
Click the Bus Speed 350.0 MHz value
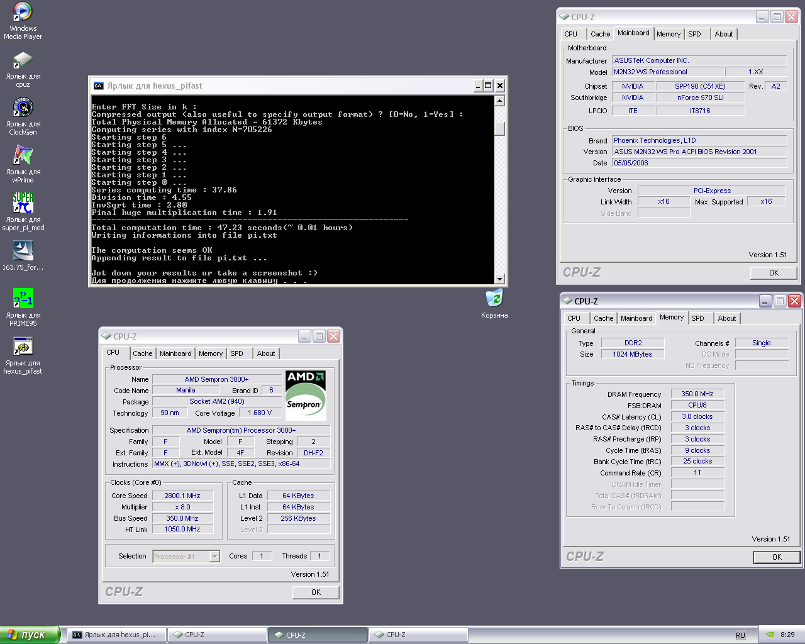click(182, 518)
